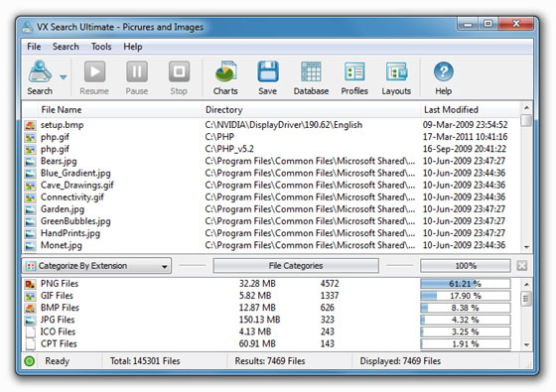The image size is (556, 392).
Task: Click the ICO Files category icon
Action: click(31, 332)
